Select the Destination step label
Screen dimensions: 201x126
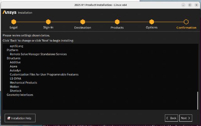83,28
